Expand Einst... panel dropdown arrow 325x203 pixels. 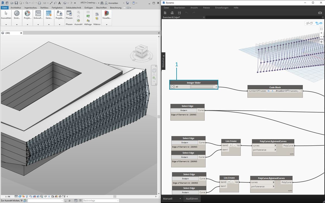point(17,25)
